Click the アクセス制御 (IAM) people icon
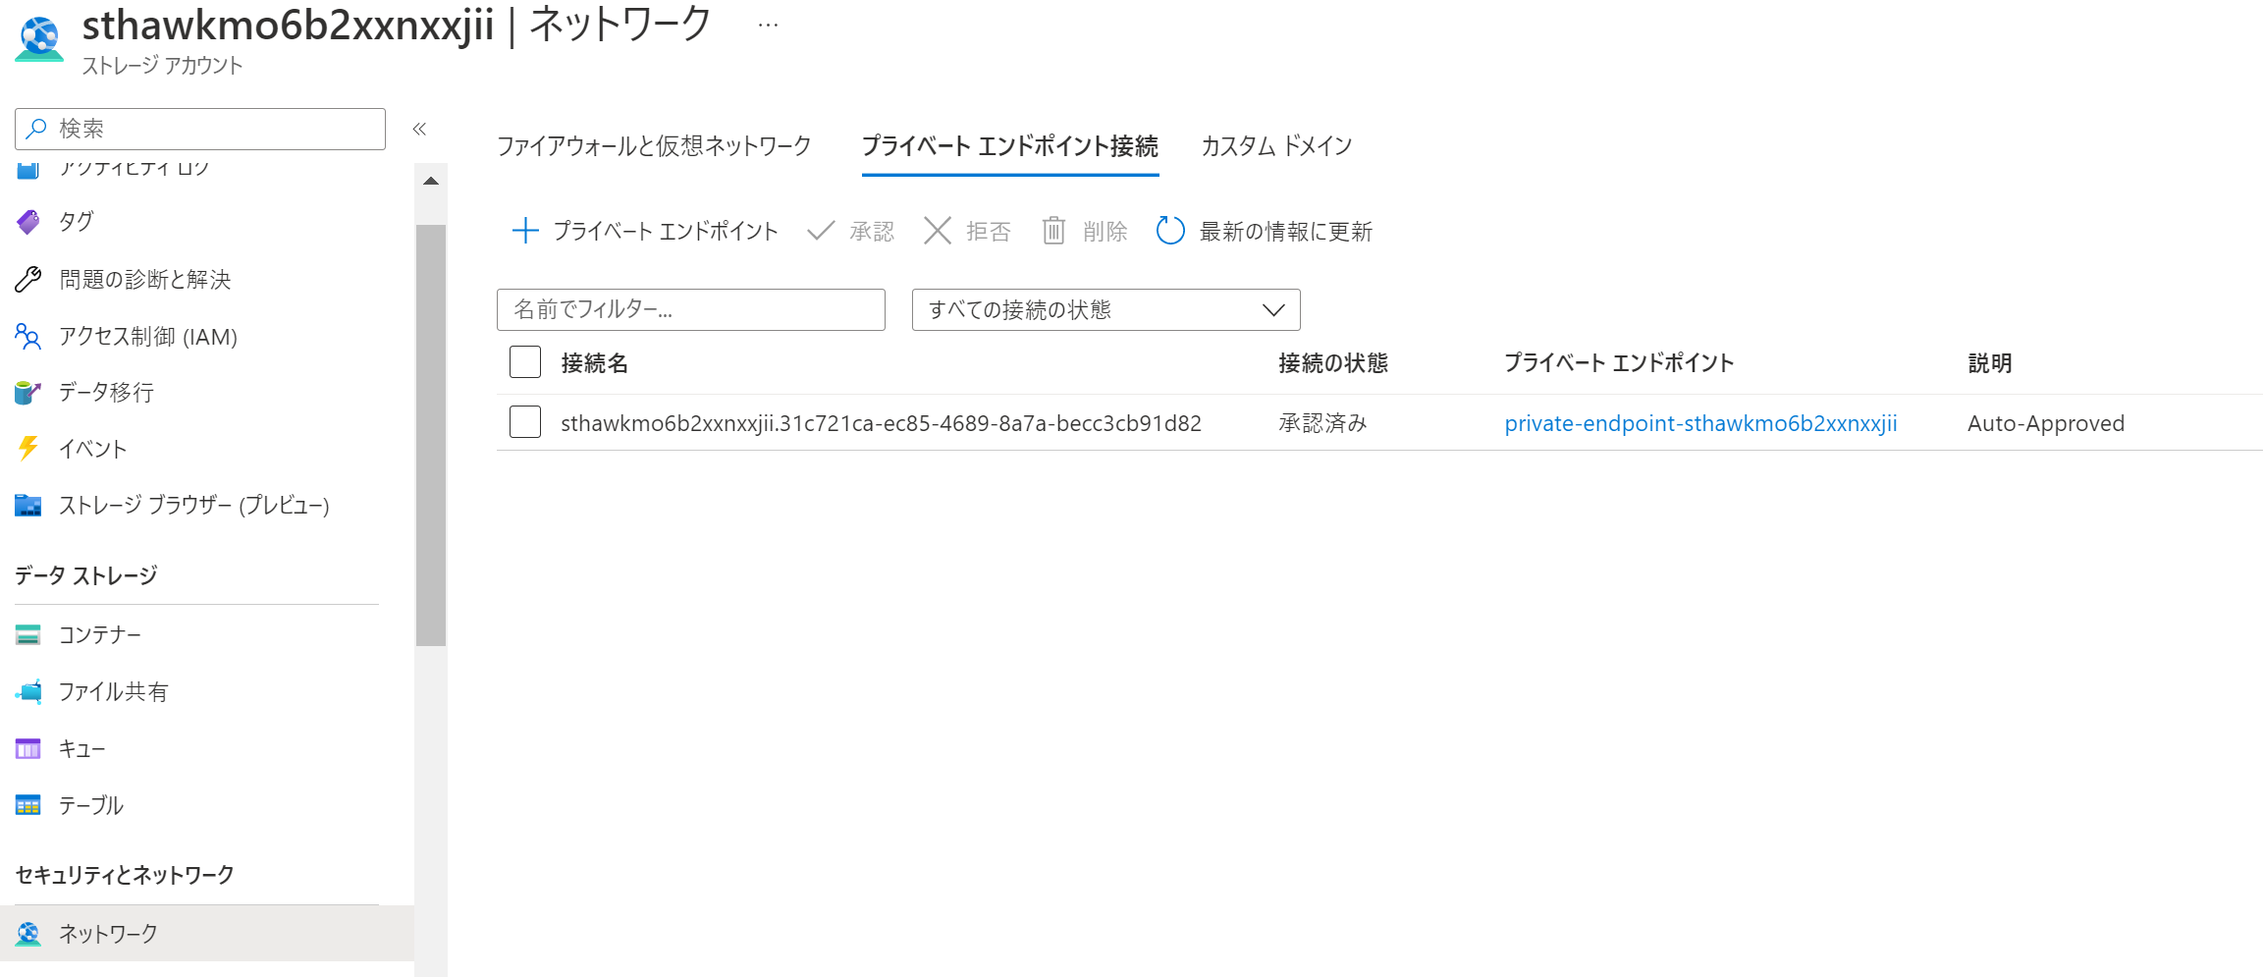2263x977 pixels. pyautogui.click(x=28, y=337)
